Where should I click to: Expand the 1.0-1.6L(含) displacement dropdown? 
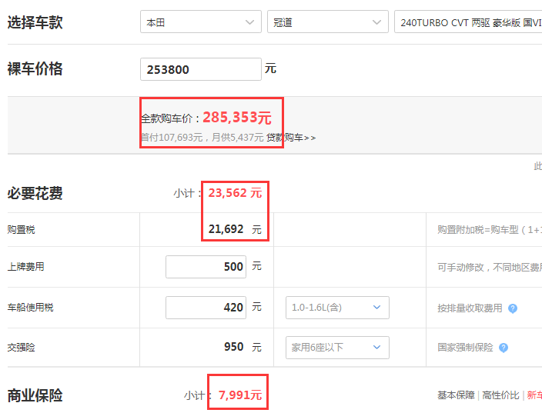tap(337, 308)
